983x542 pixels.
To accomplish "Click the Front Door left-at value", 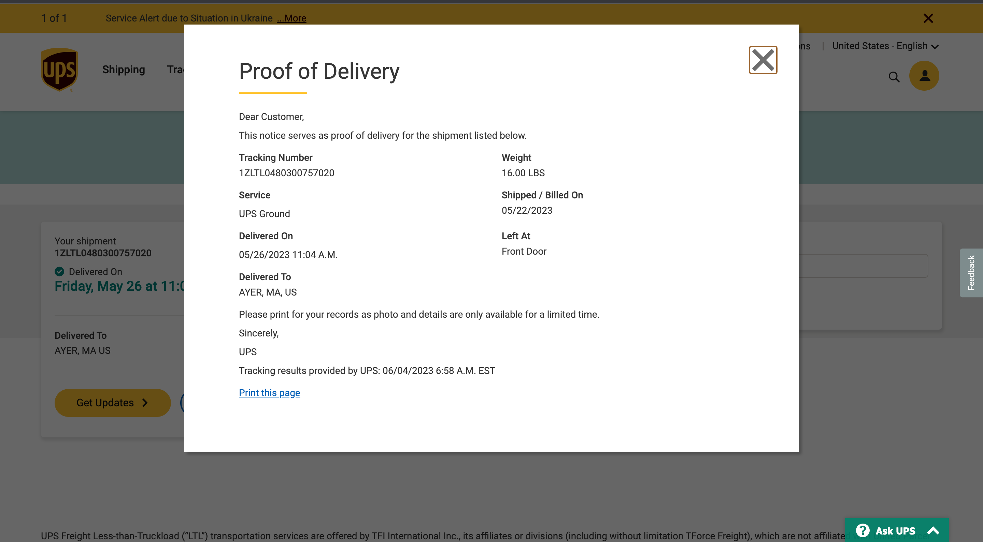I will [524, 251].
